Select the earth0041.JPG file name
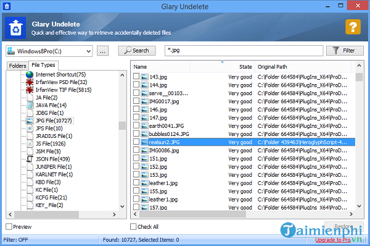Viewport: 370px width, 246px height. (x=166, y=126)
